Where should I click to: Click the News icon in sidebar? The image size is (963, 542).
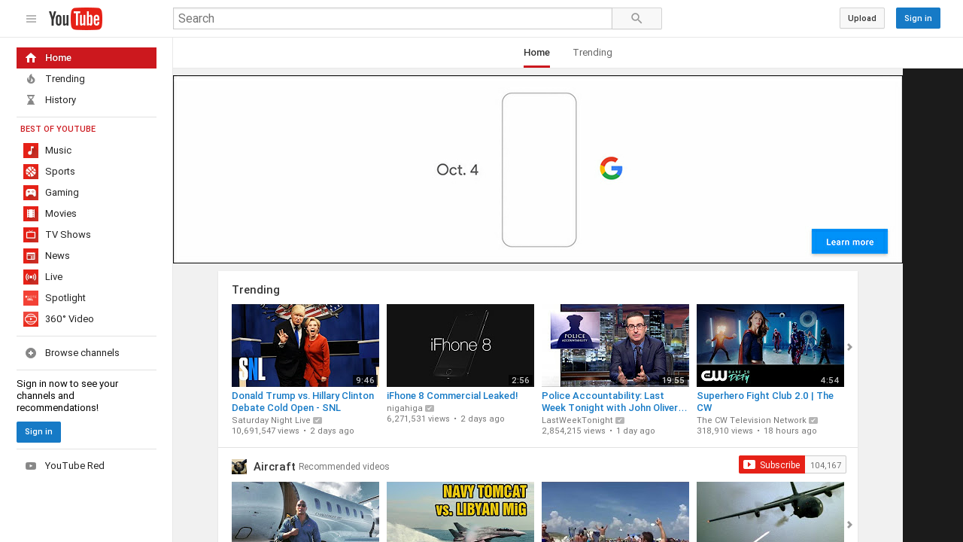pyautogui.click(x=31, y=256)
